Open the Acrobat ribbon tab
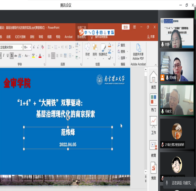This screenshot has height=191, width=196. click(x=69, y=37)
